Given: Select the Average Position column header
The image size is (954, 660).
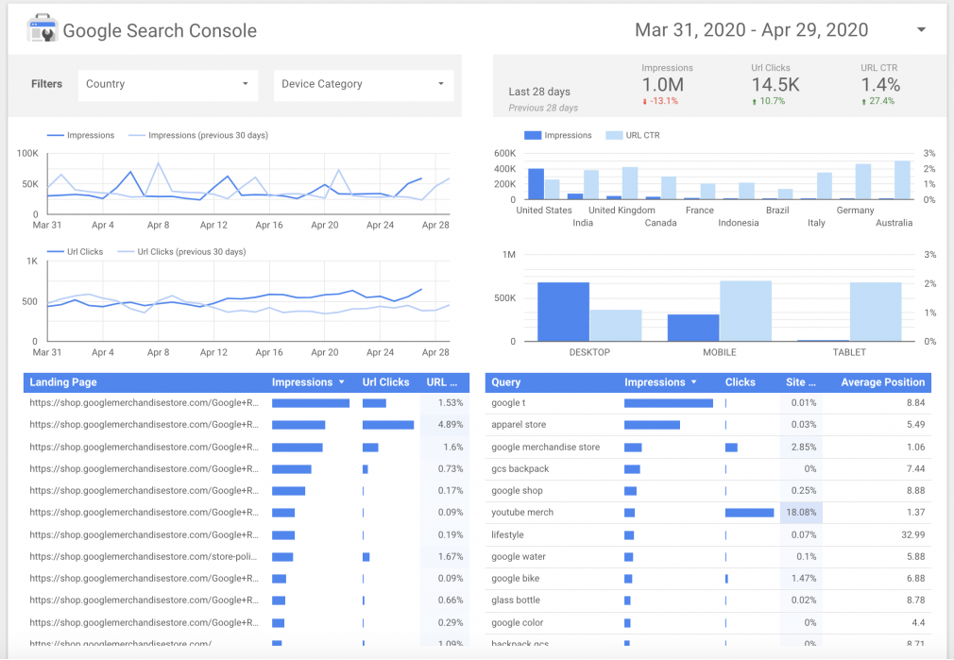Looking at the screenshot, I should tap(882, 382).
